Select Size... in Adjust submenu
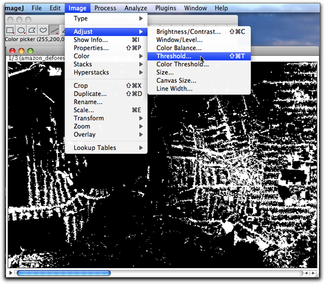The height and width of the screenshot is (284, 325). [x=199, y=72]
